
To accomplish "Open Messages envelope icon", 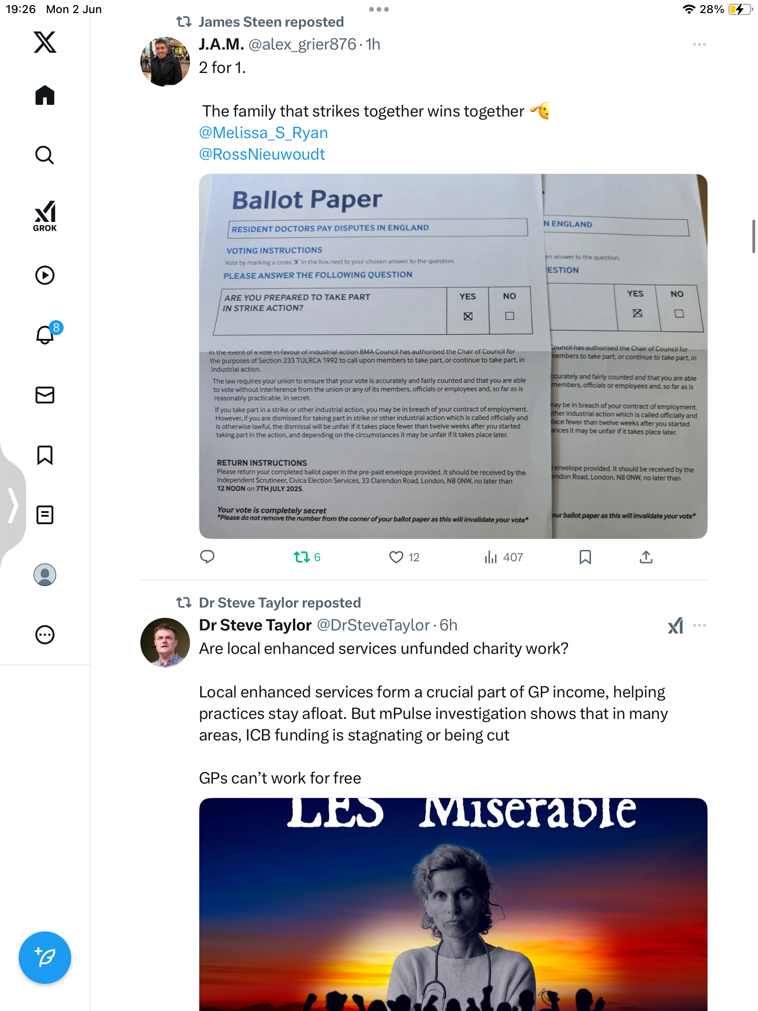I will [45, 395].
